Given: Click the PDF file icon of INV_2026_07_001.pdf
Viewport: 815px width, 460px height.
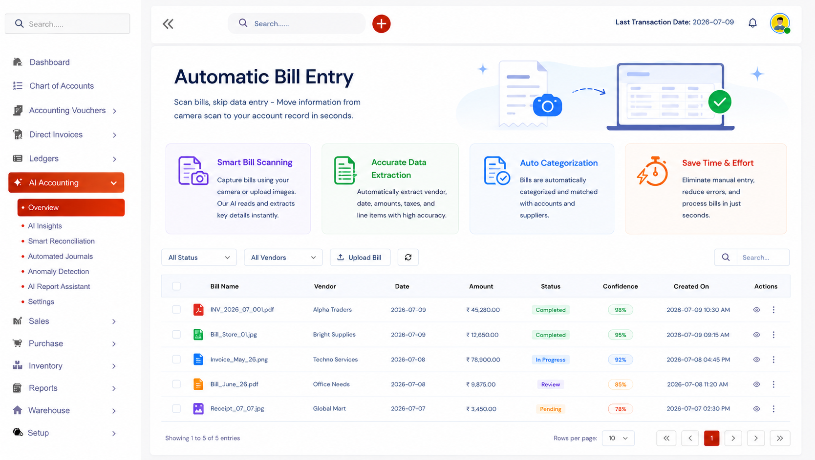Looking at the screenshot, I should tap(198, 310).
